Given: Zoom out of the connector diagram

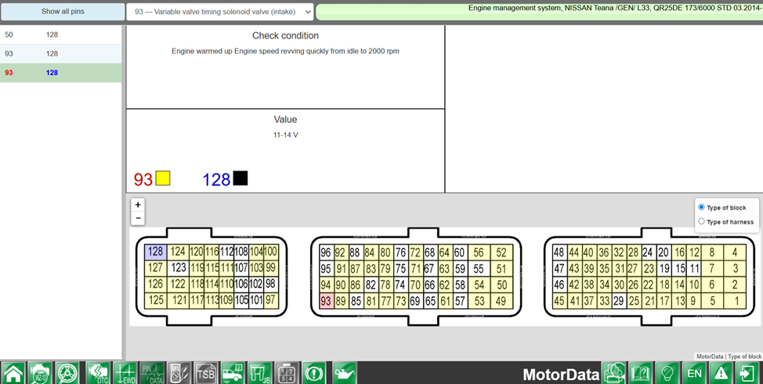Looking at the screenshot, I should pyautogui.click(x=138, y=218).
